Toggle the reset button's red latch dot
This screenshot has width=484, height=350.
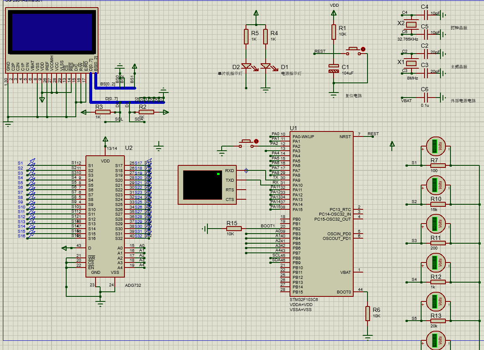tap(363, 49)
